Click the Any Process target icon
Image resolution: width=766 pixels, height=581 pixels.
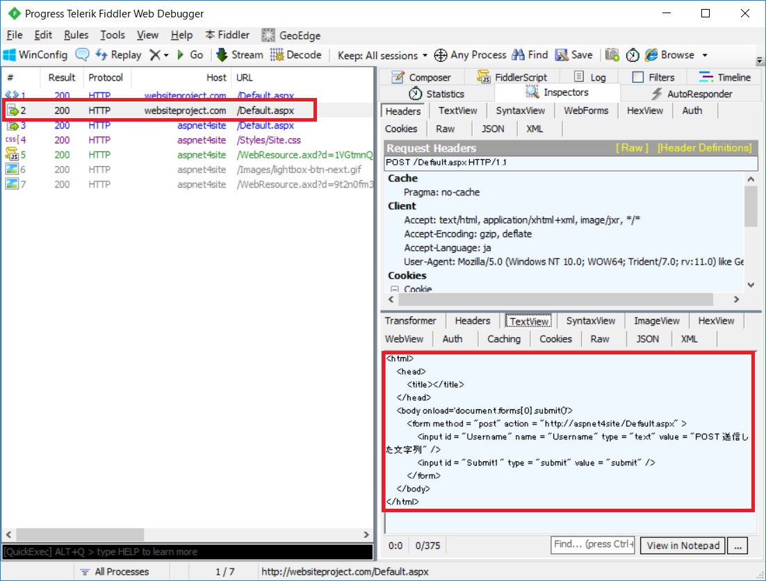(x=440, y=55)
